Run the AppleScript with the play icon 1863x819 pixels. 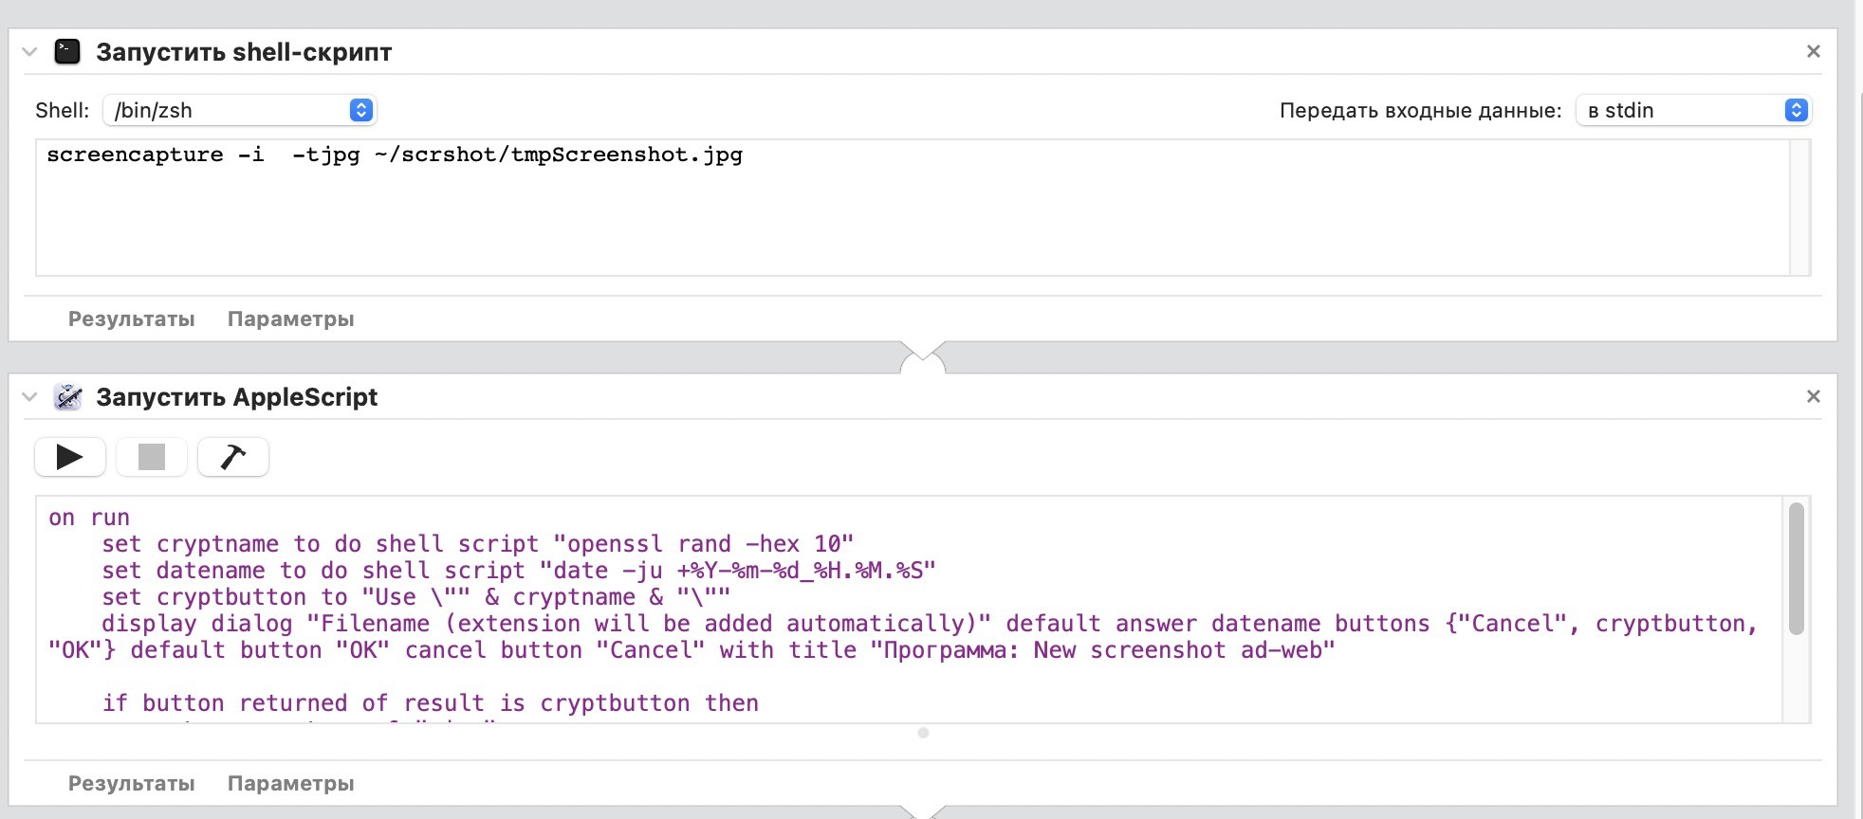pos(69,457)
